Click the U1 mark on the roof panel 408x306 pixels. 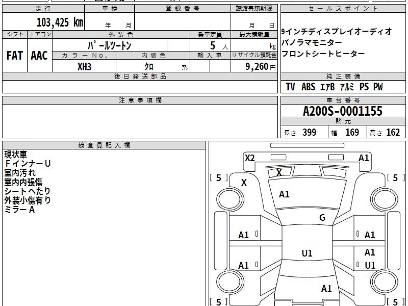[x=307, y=253]
